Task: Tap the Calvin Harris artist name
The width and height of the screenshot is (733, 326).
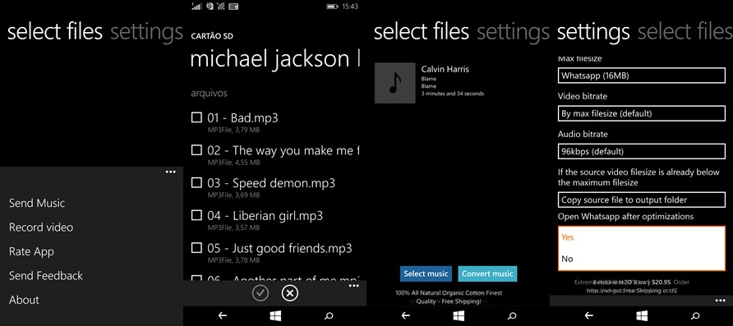Action: 445,69
